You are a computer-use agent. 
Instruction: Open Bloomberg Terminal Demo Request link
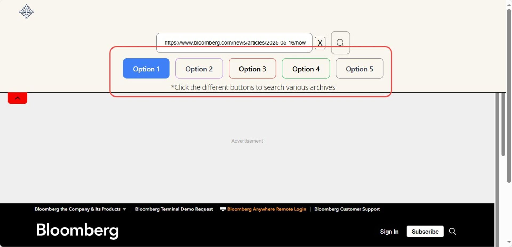point(174,209)
